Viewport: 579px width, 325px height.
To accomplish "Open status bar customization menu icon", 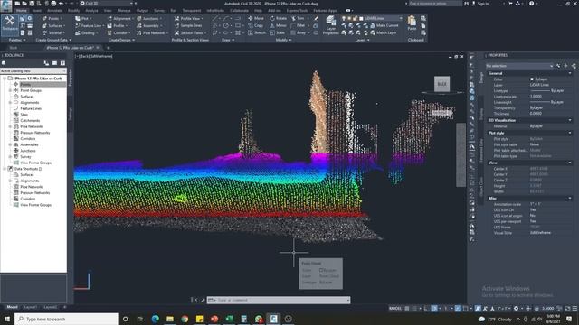I will 574,308.
